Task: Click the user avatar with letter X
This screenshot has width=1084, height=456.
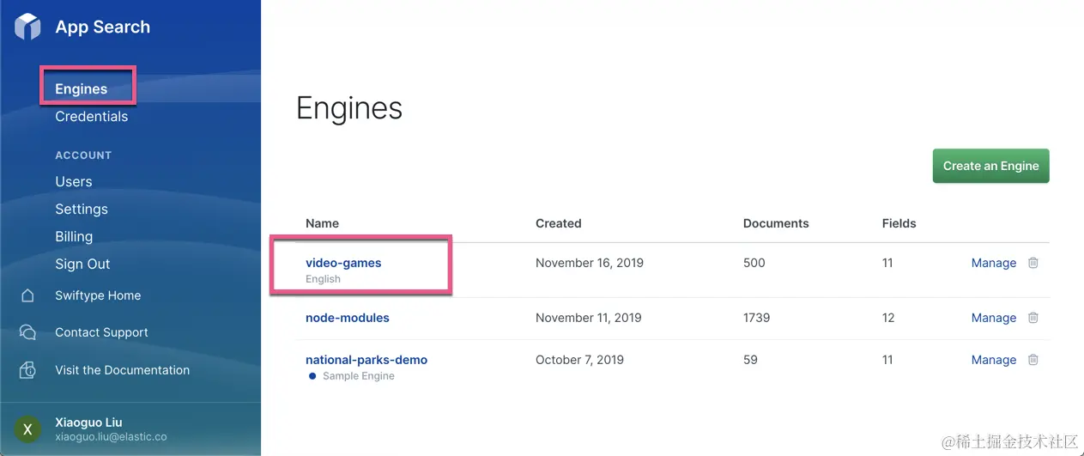Action: coord(27,429)
